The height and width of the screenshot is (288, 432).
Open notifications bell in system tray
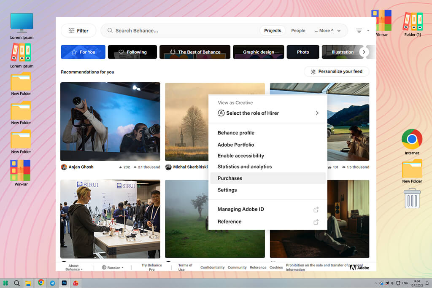[427, 283]
